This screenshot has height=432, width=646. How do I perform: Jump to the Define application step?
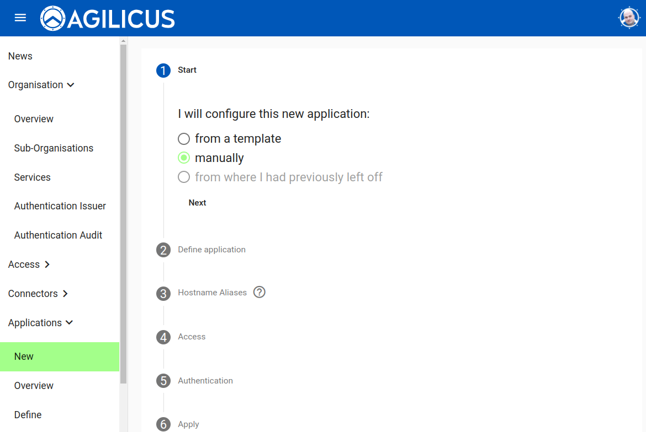coord(211,250)
